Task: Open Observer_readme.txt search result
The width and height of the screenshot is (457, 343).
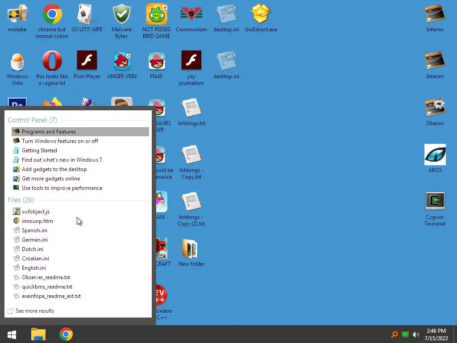Action: click(x=80, y=277)
